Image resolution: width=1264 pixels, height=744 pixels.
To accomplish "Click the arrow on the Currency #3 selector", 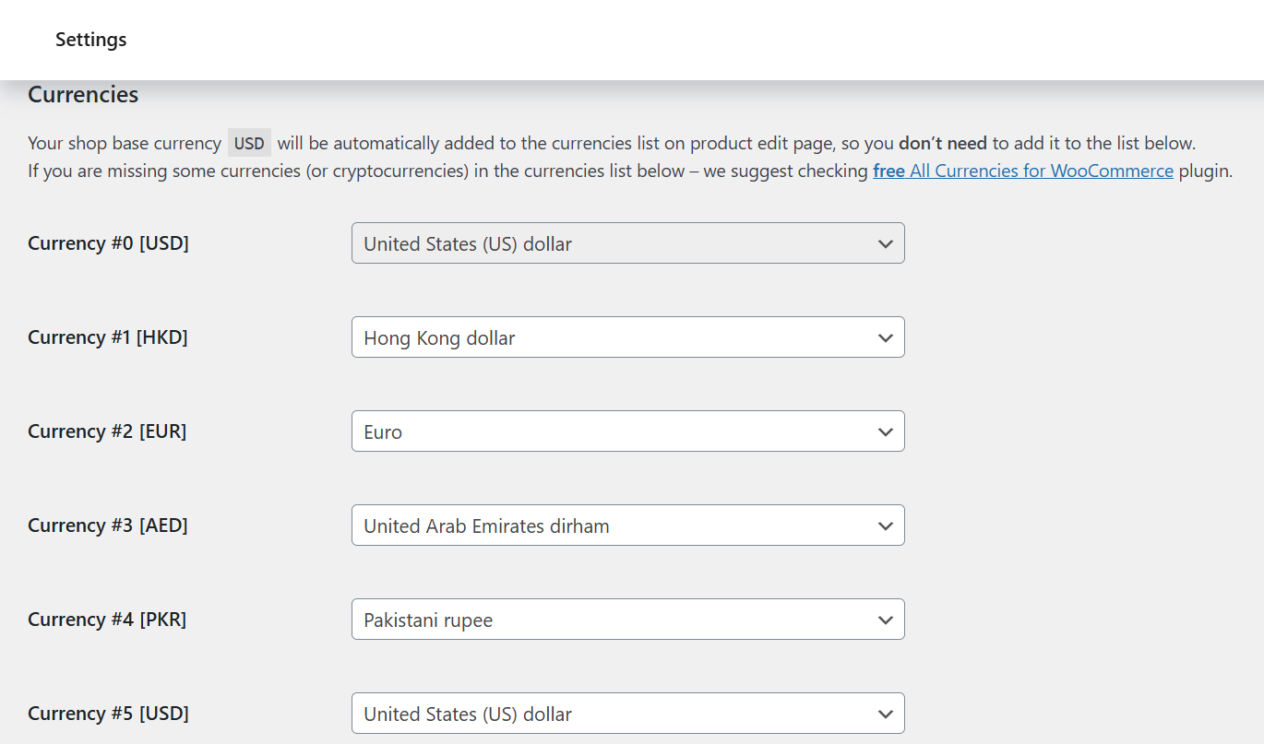I will (x=885, y=526).
